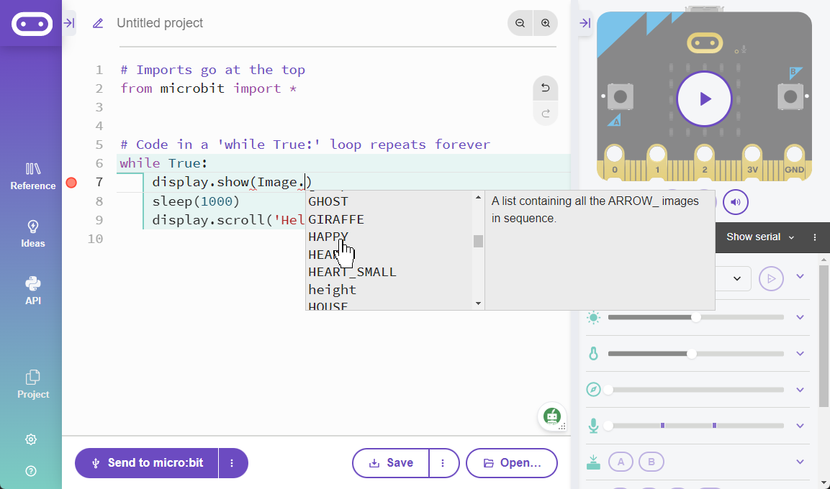Screen dimensions: 830x489
Task: Click the compass sensor icon
Action: pos(593,390)
